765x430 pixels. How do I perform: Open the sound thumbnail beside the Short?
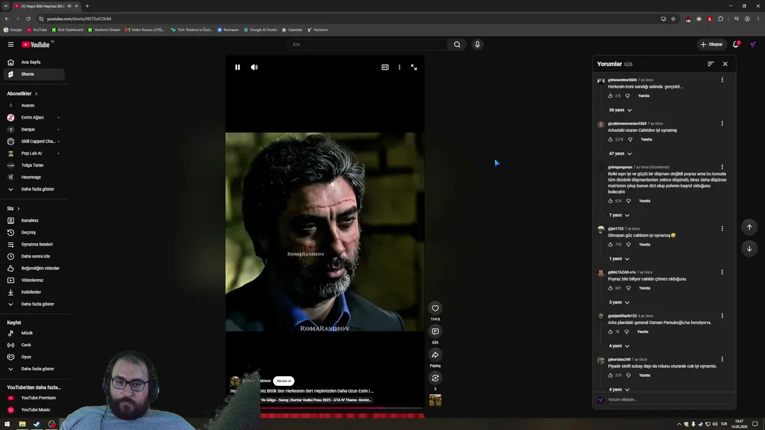tap(435, 400)
